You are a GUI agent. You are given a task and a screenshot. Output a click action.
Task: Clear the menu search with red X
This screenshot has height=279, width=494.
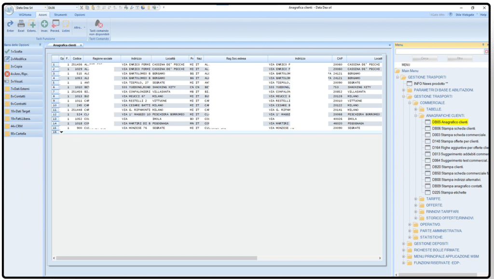pyautogui.click(x=486, y=51)
